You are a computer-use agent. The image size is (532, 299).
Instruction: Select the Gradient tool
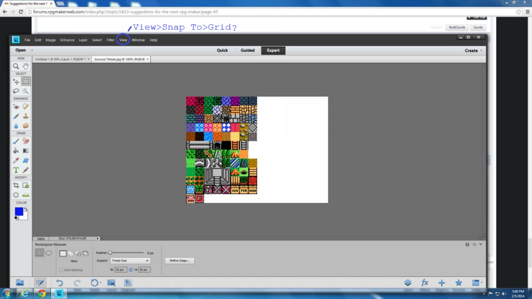coord(26,151)
